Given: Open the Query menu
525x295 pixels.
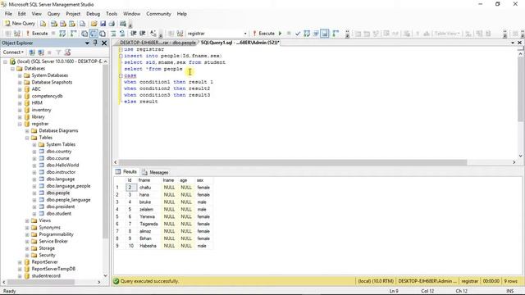Looking at the screenshot, I should click(53, 14).
